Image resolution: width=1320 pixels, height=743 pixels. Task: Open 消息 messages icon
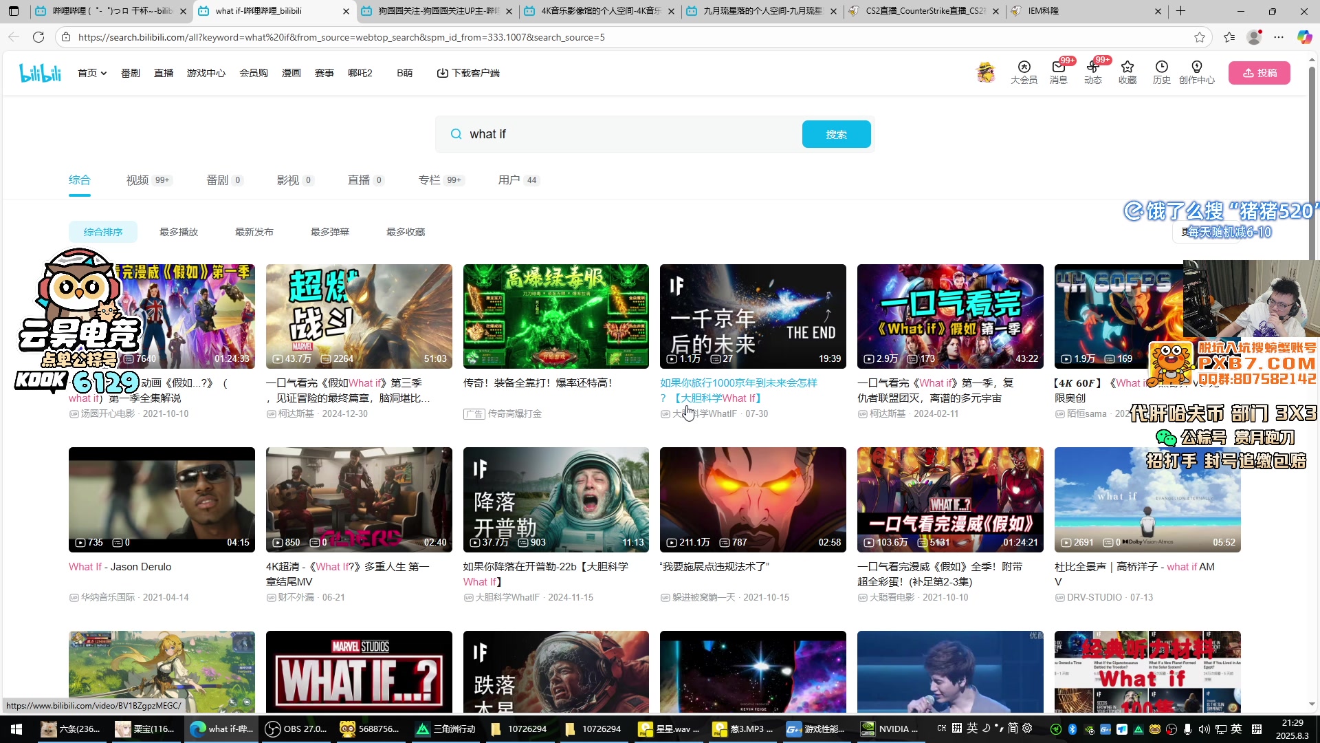tap(1059, 72)
